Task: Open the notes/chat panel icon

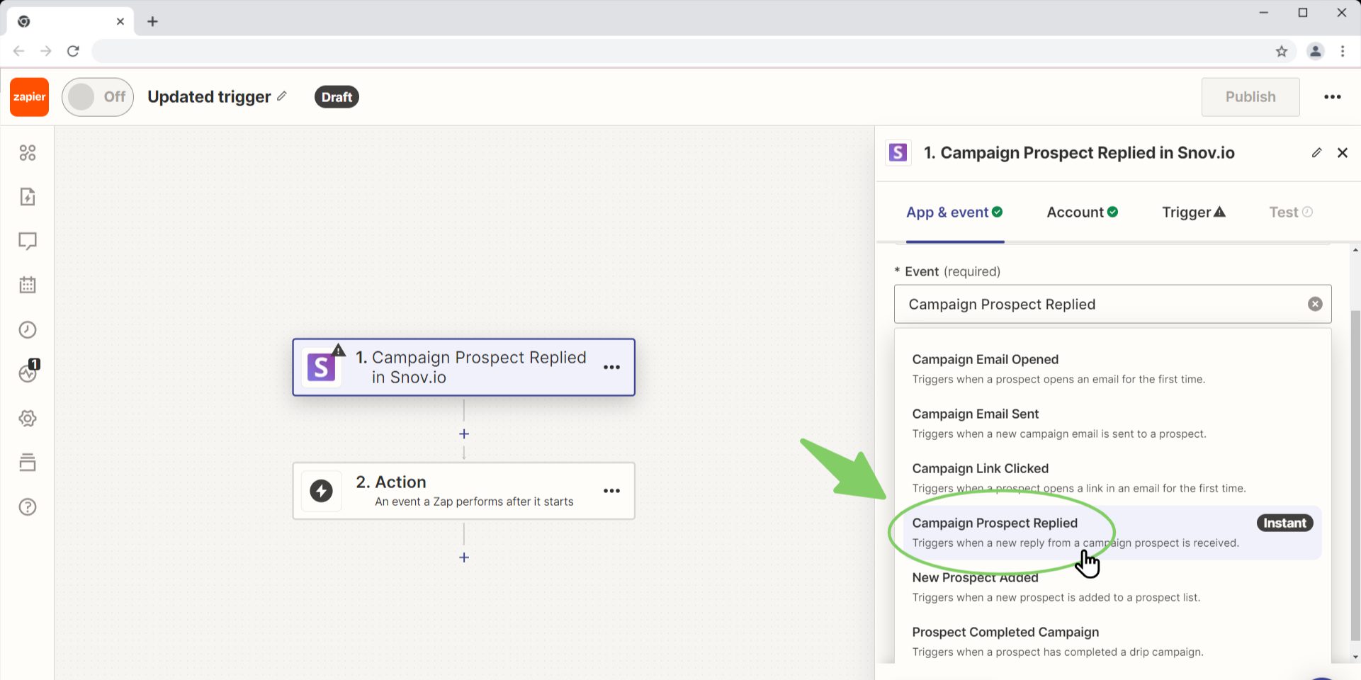Action: tap(28, 241)
